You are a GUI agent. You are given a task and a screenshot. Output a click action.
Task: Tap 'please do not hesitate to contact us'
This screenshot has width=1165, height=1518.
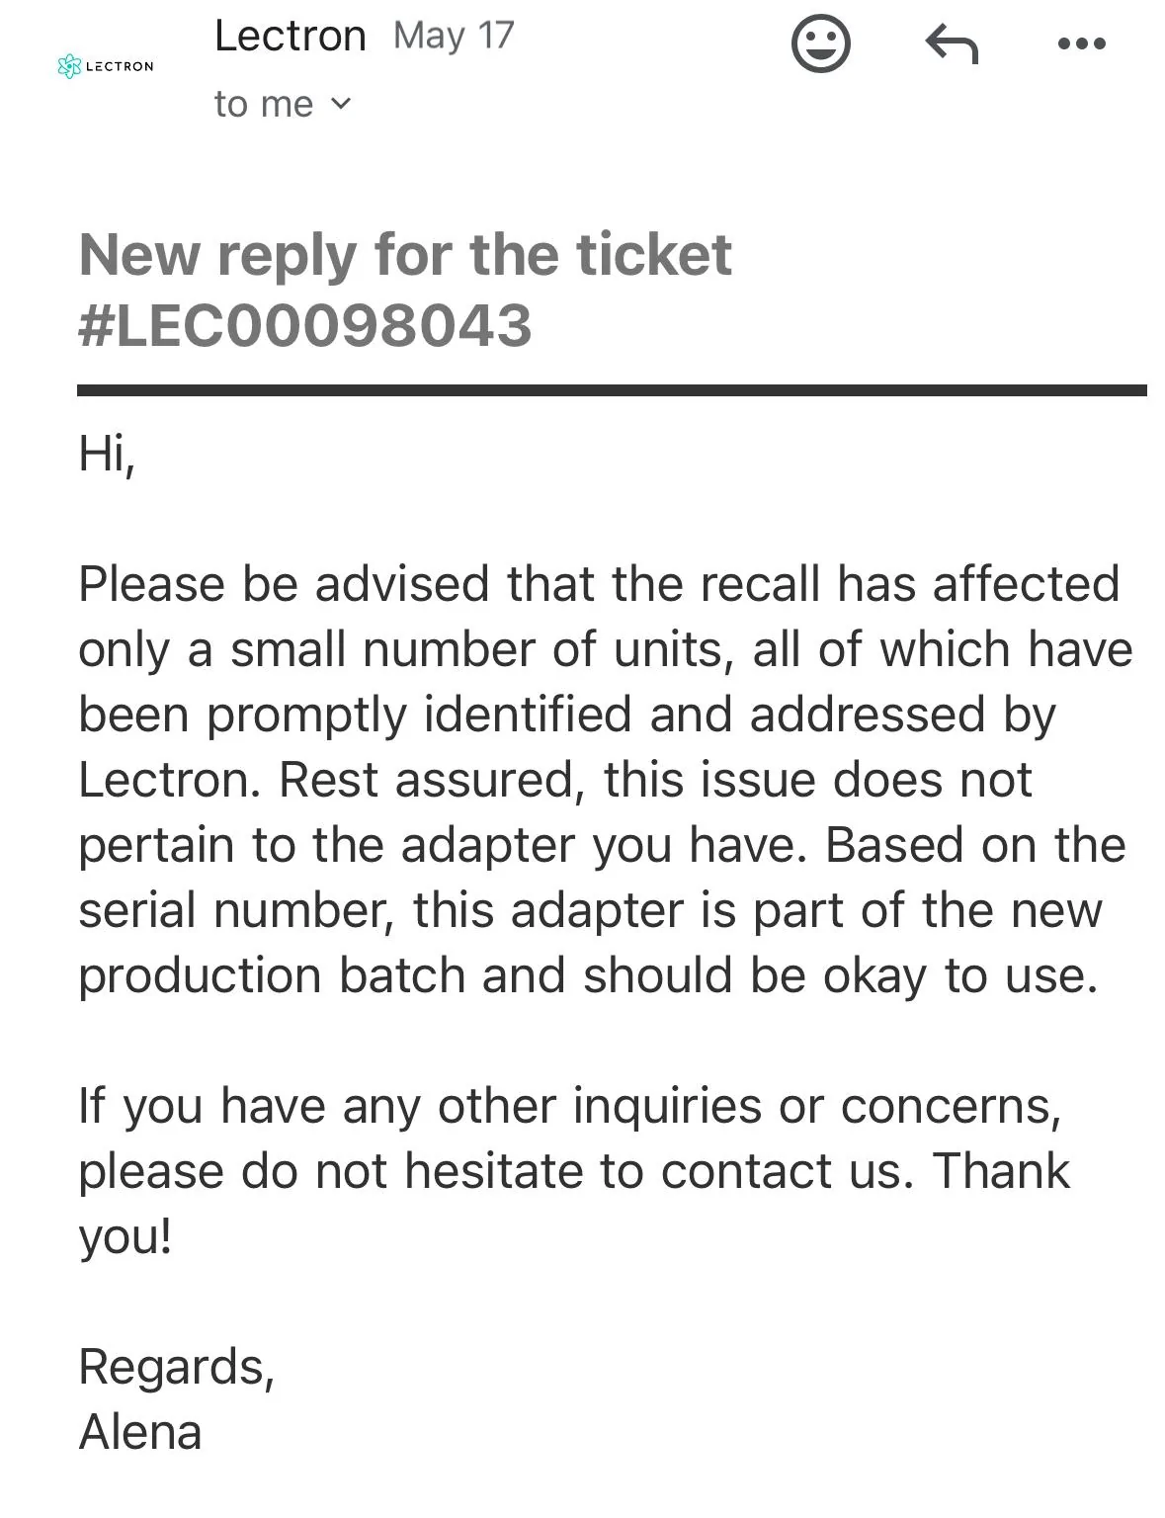pyautogui.click(x=495, y=1171)
